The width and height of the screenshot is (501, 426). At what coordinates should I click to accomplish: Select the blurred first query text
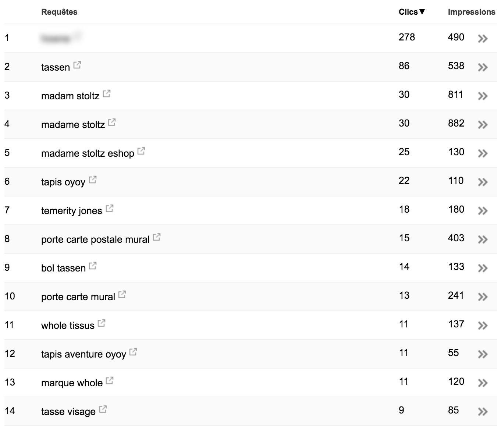pyautogui.click(x=56, y=38)
